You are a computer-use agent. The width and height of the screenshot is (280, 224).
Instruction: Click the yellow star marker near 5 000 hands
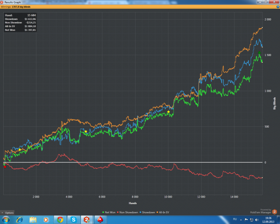tap(86, 132)
